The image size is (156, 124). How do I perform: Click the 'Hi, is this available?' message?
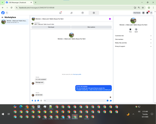coord(41,79)
